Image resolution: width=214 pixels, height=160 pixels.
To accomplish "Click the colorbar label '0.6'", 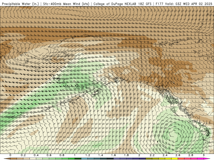I will [49, 155].
